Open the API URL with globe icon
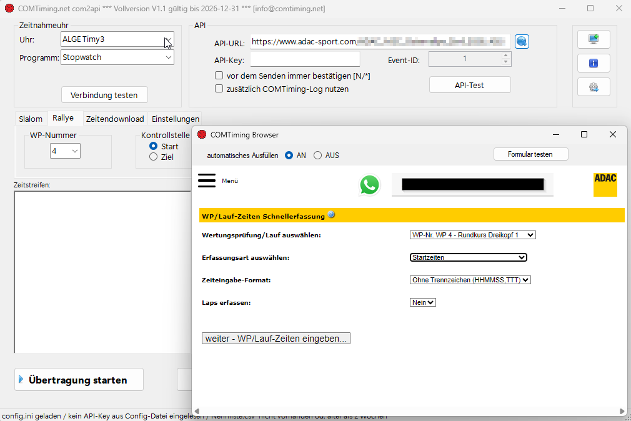 [522, 41]
